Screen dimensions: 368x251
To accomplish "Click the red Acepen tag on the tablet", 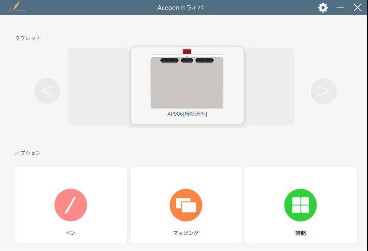I will (187, 51).
